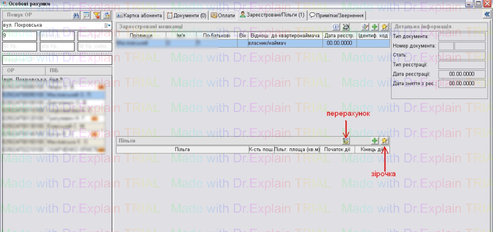The height and width of the screenshot is (232, 493).
Task: Click the info icon above residents table
Action: pyautogui.click(x=336, y=26)
